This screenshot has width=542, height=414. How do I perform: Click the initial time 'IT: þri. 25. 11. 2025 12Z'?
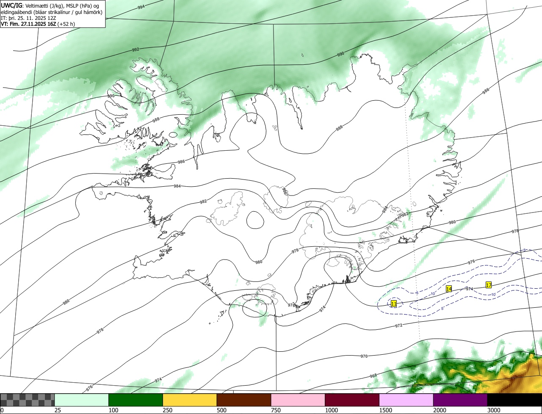28,18
